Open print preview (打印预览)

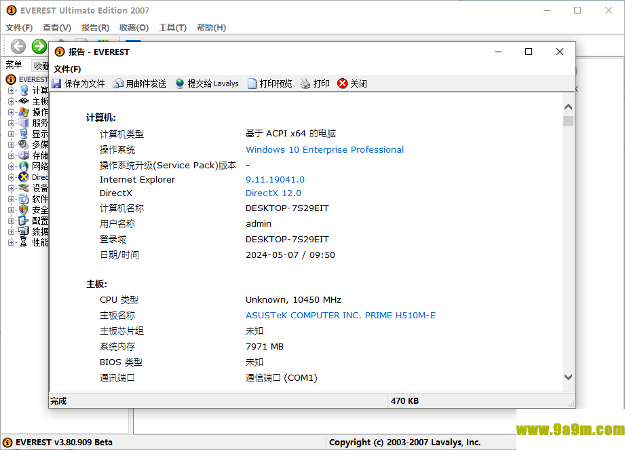click(x=270, y=83)
